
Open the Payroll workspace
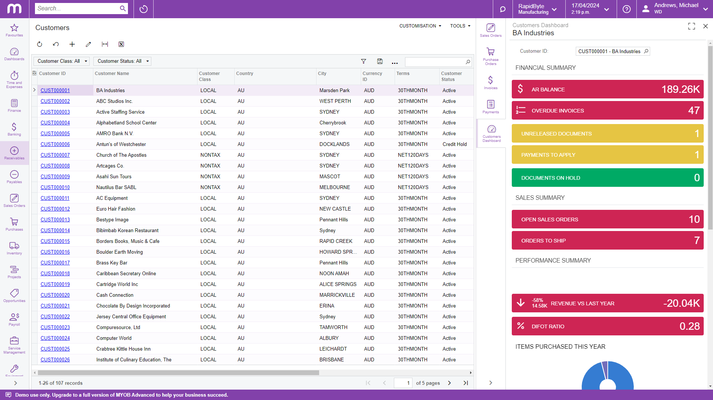[x=14, y=320]
